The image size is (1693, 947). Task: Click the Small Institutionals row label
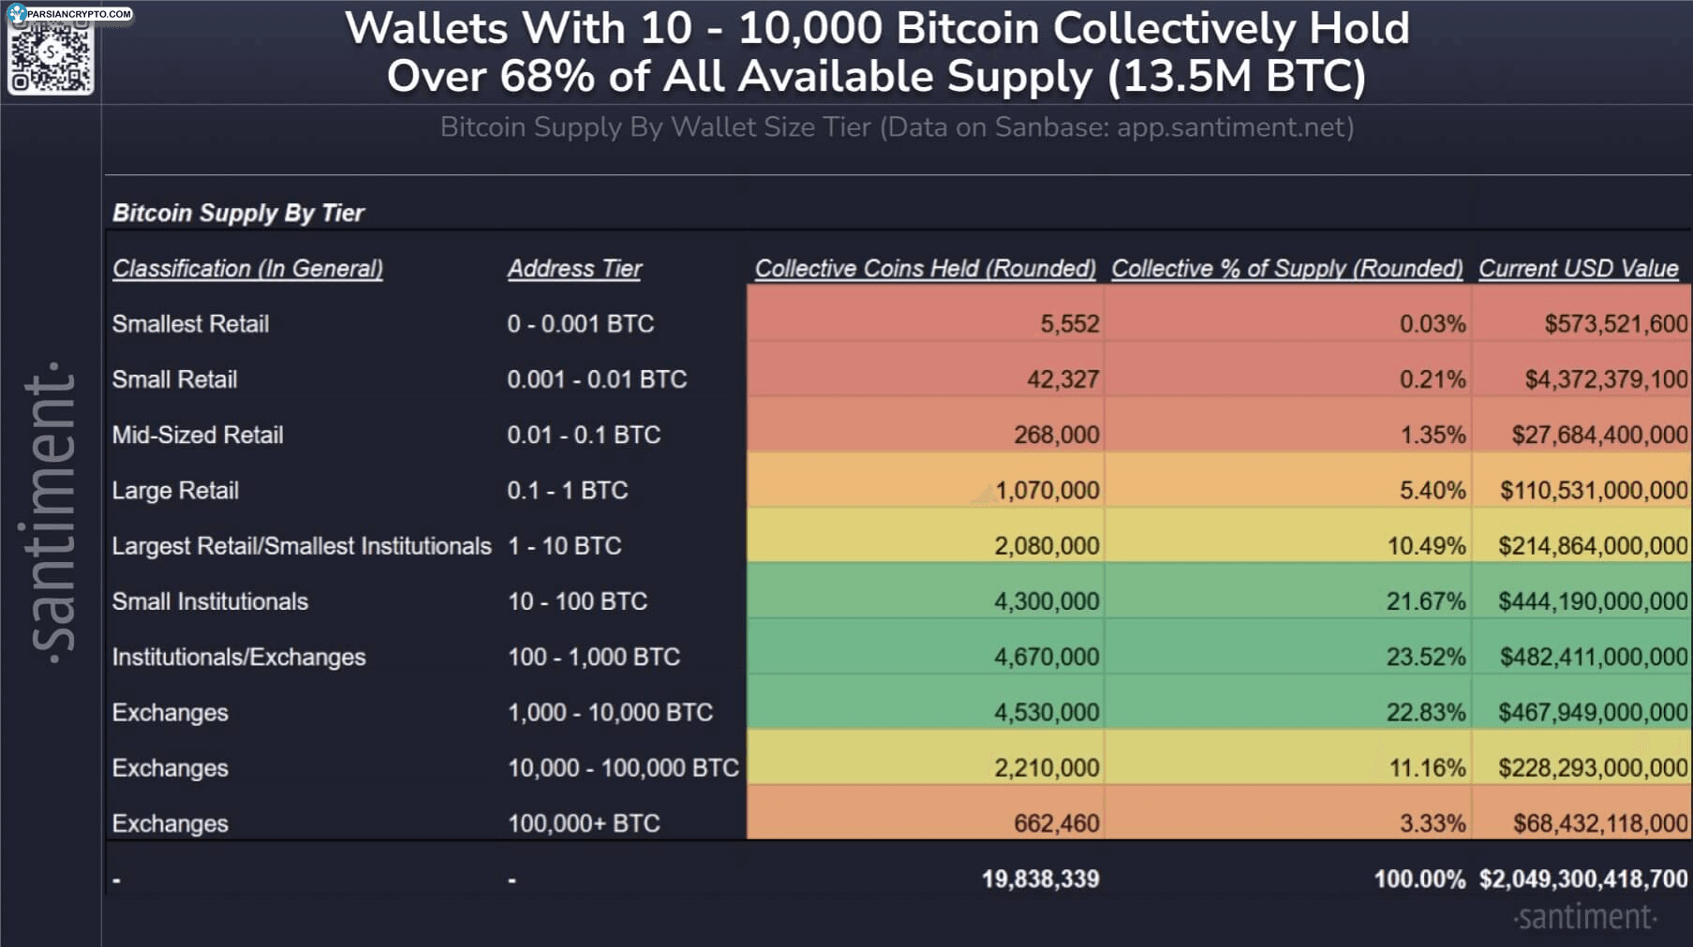pos(210,601)
